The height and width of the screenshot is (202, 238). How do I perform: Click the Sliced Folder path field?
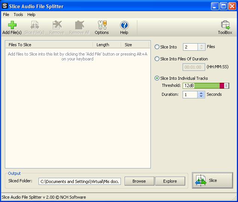(80, 181)
